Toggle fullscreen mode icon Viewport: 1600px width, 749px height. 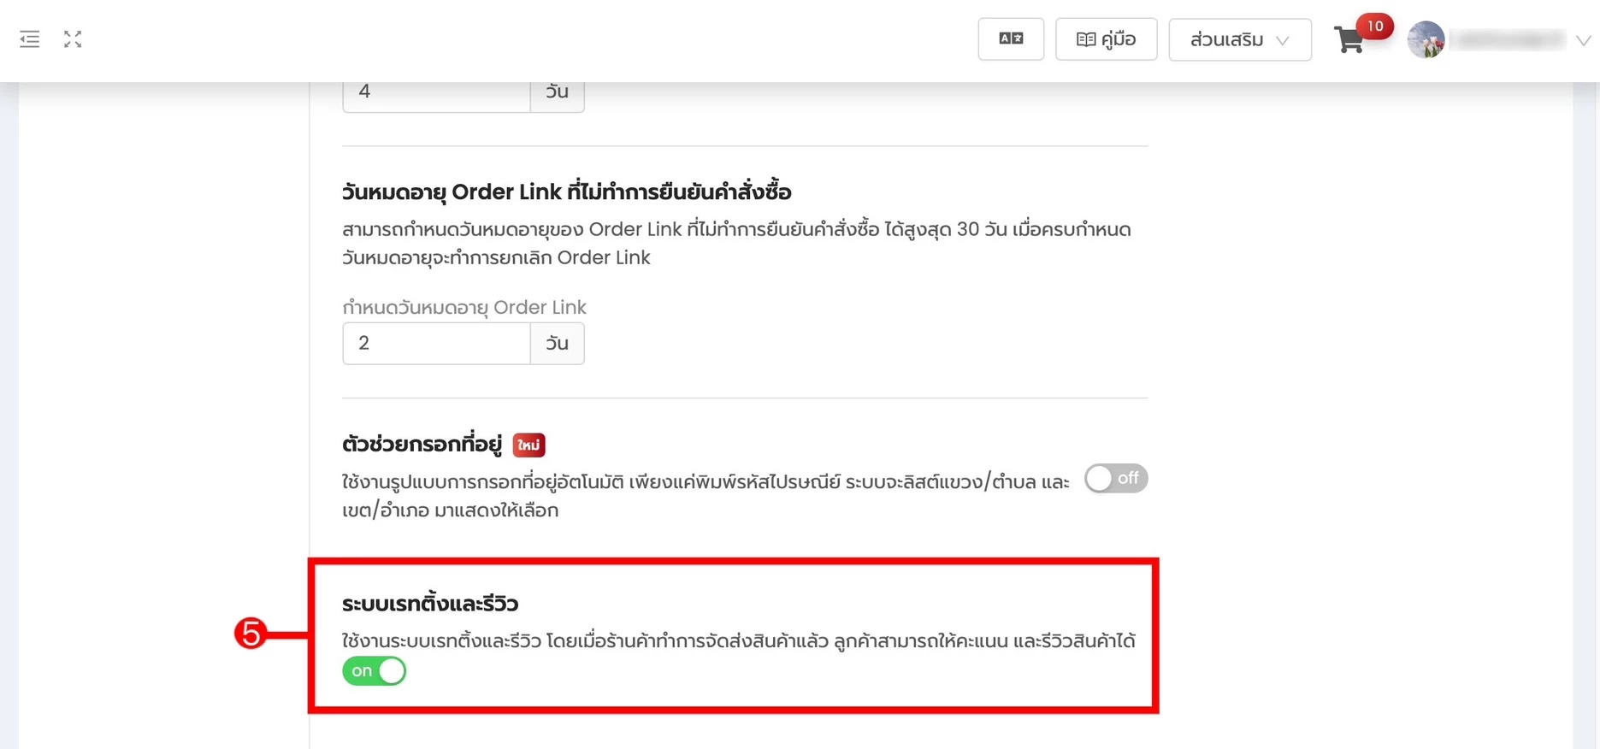73,39
